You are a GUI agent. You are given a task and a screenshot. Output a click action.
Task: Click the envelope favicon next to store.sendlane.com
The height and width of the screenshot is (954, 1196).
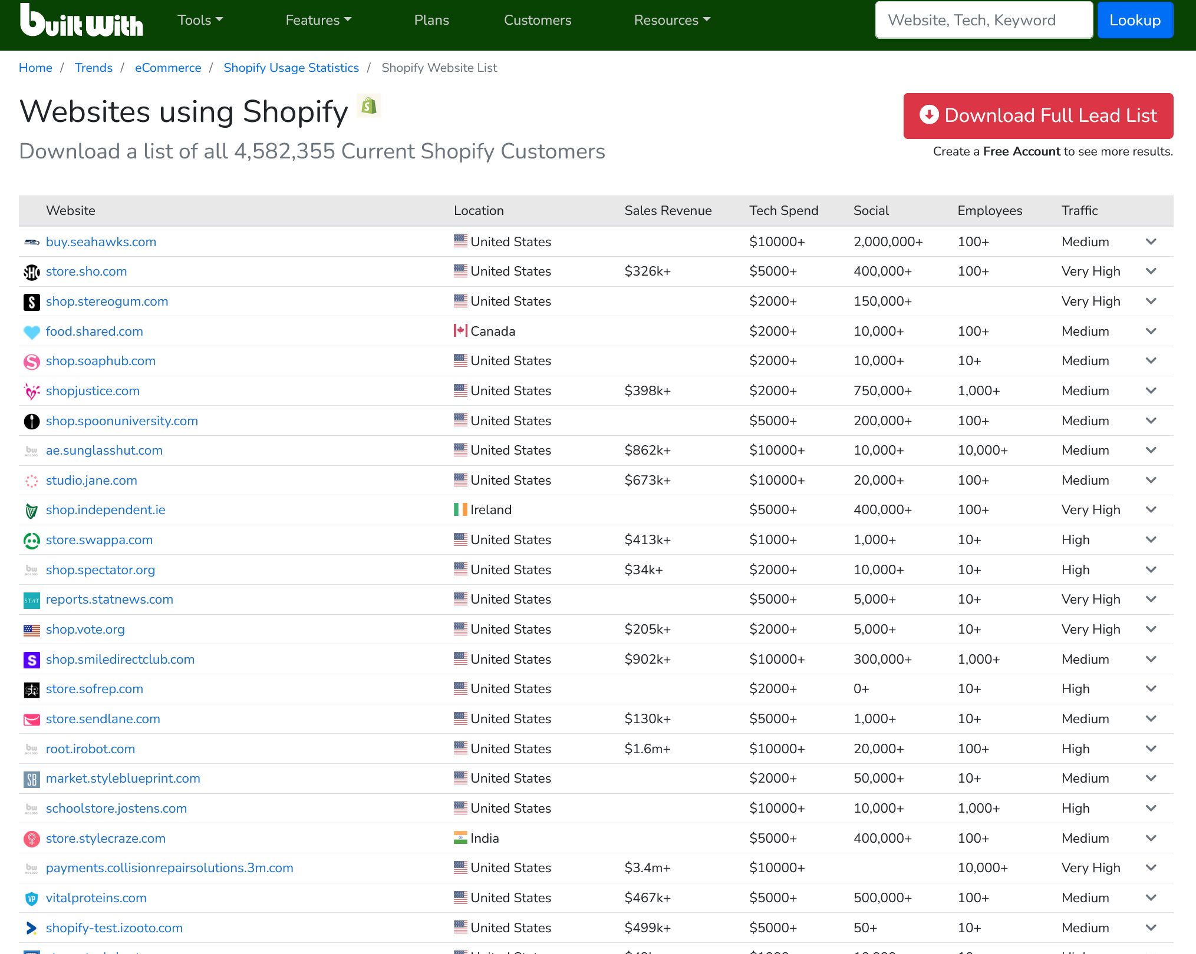pos(31,719)
